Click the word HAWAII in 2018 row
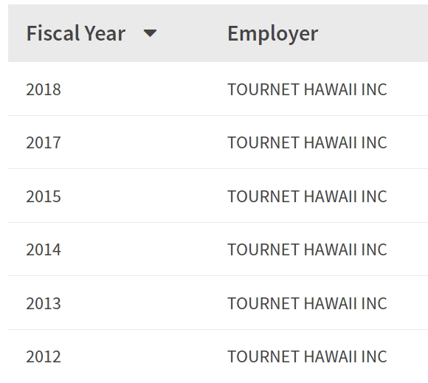 click(x=331, y=89)
